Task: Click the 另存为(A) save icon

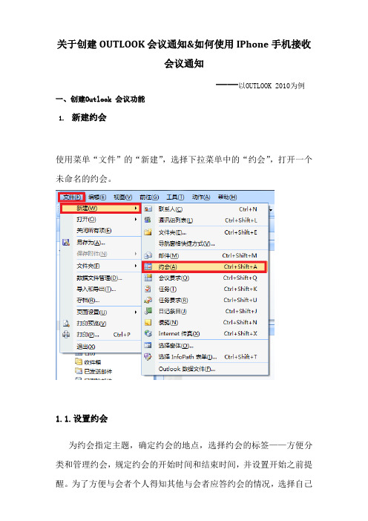Action: pyautogui.click(x=66, y=242)
